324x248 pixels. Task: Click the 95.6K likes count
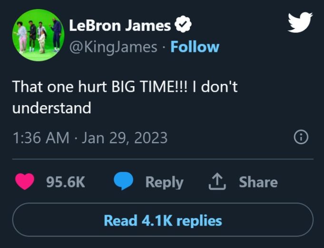[x=66, y=182]
